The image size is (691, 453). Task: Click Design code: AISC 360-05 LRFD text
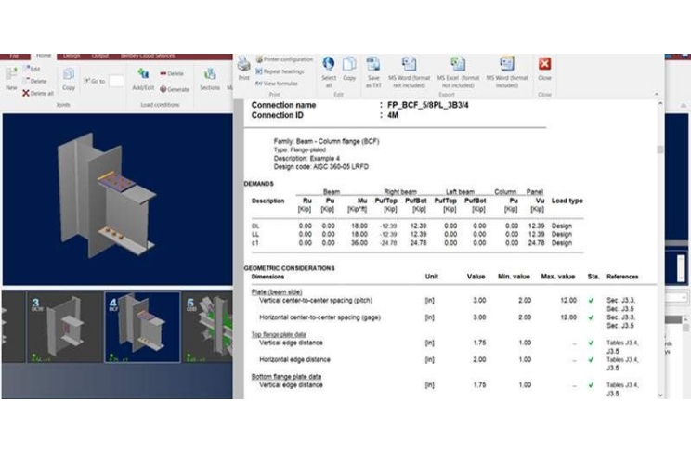[320, 166]
